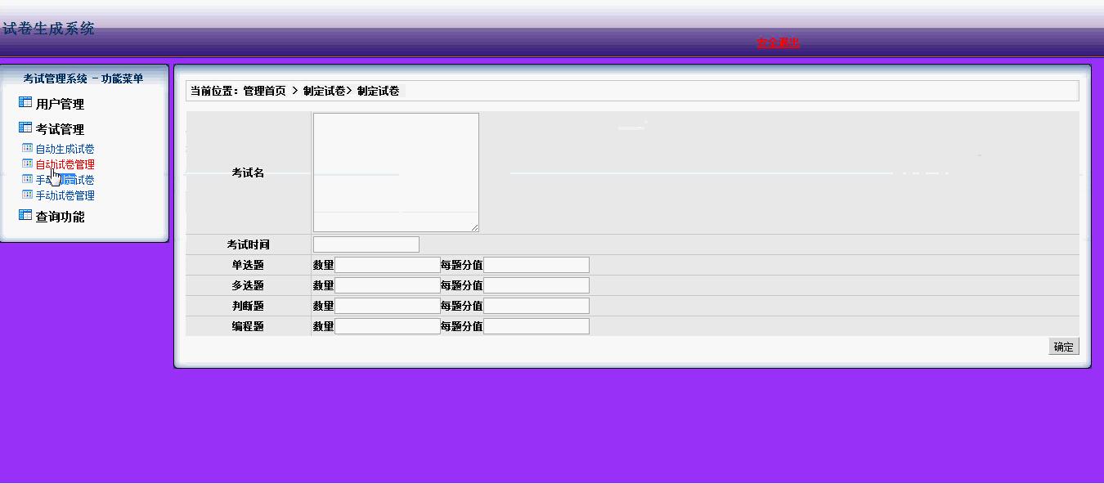Open the 考试管理 menu section
Image resolution: width=1104 pixels, height=484 pixels.
[x=60, y=129]
